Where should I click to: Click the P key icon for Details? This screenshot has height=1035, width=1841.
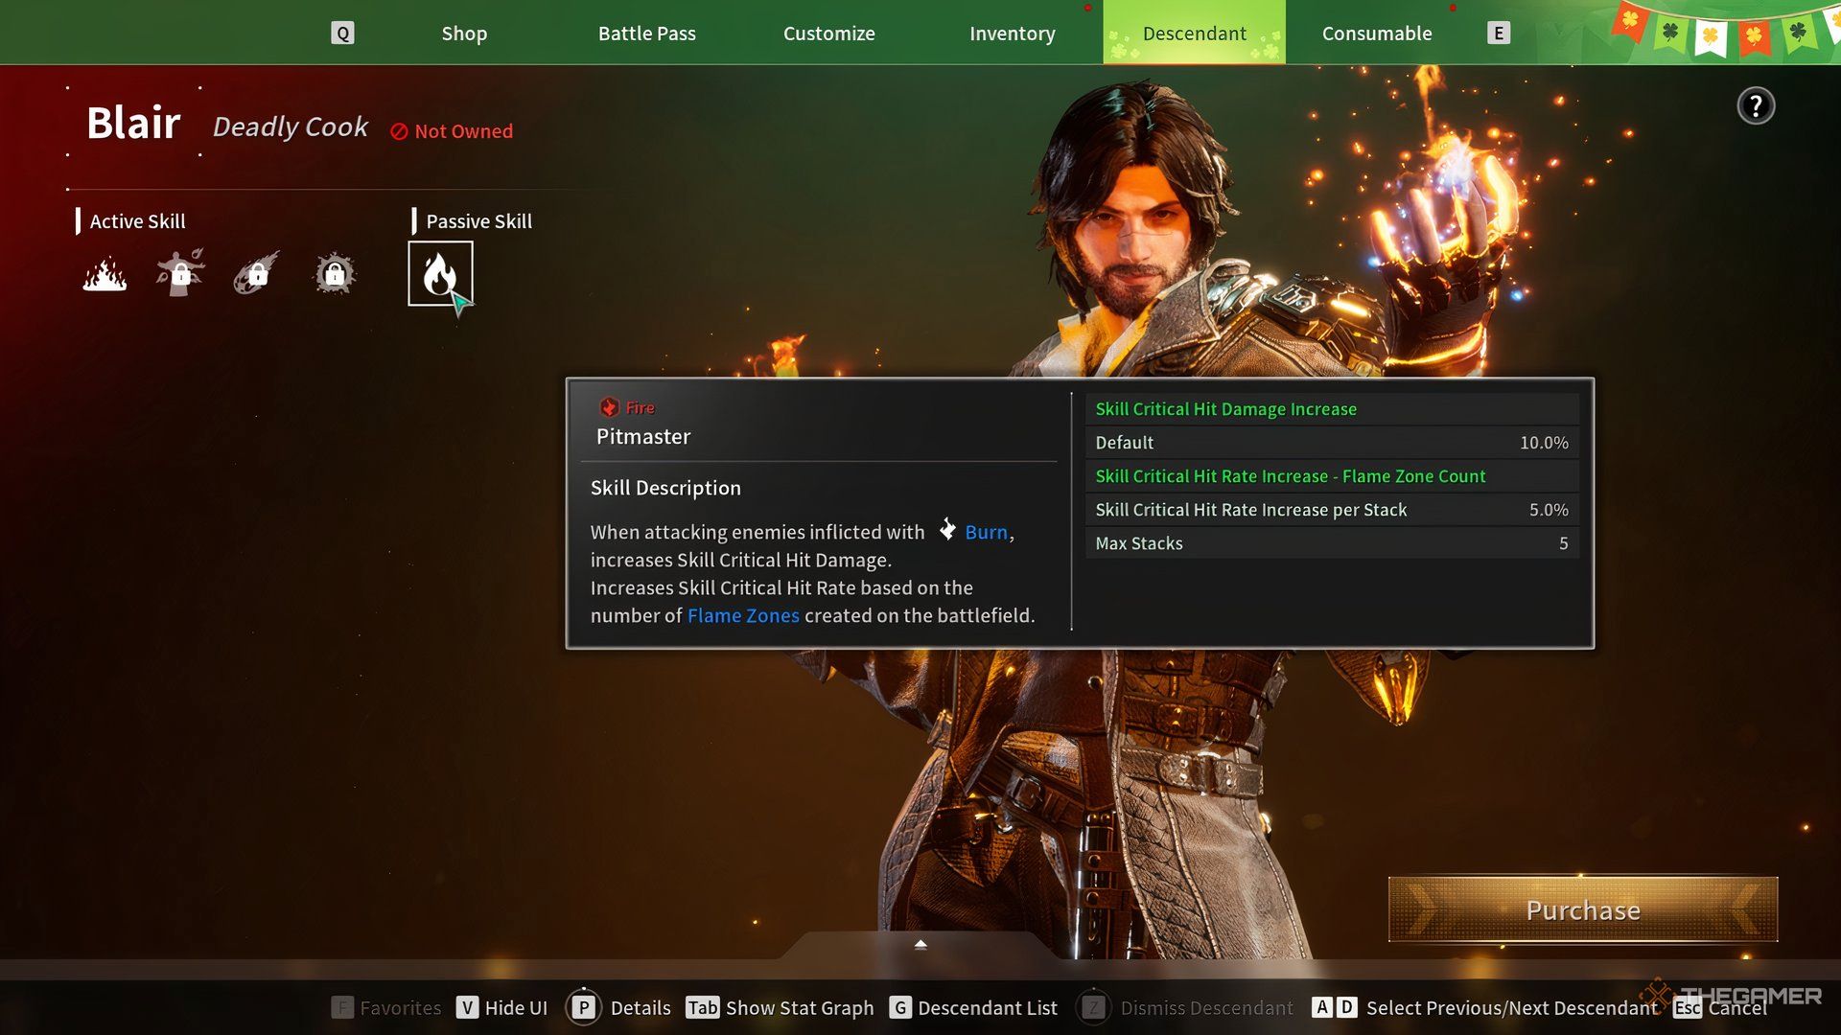583,1007
